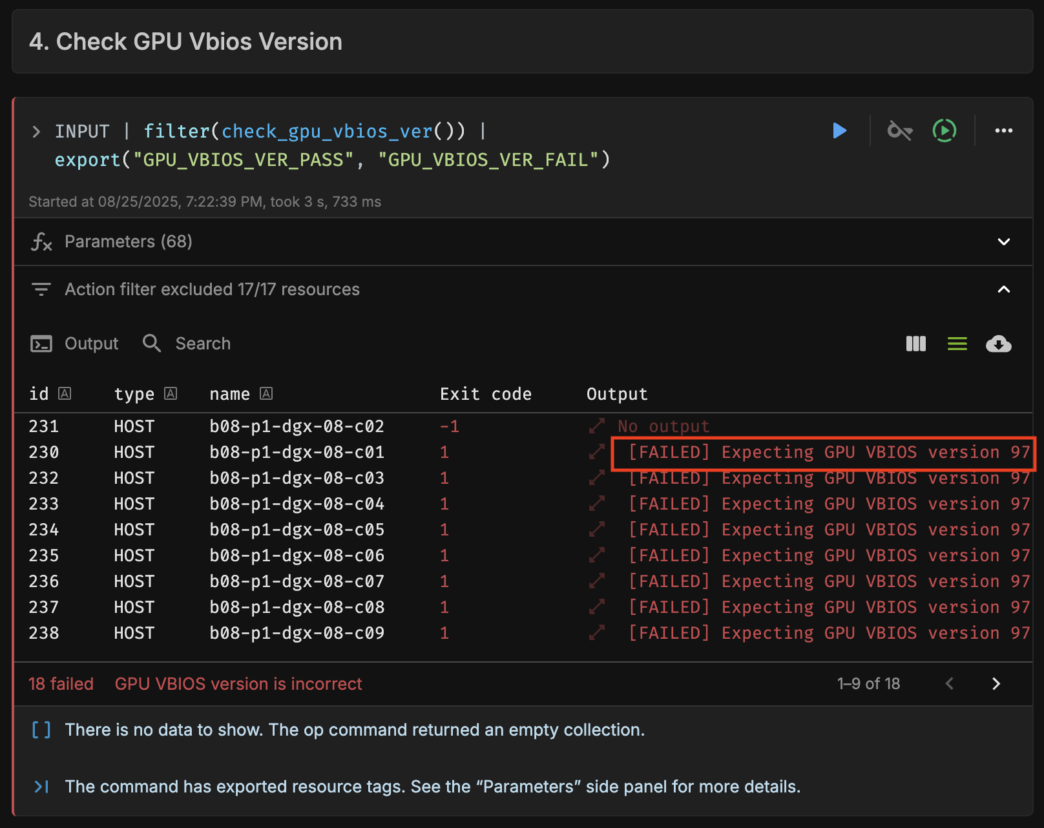Switch to column view layout icon
The height and width of the screenshot is (828, 1044).
point(915,344)
